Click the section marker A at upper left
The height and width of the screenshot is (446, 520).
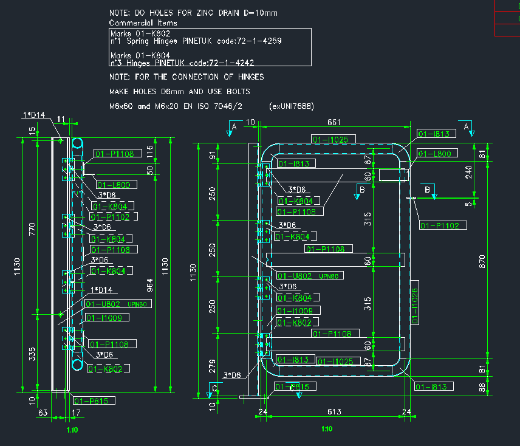pos(233,126)
